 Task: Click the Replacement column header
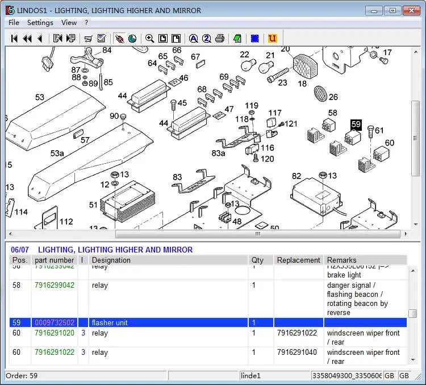coord(299,260)
